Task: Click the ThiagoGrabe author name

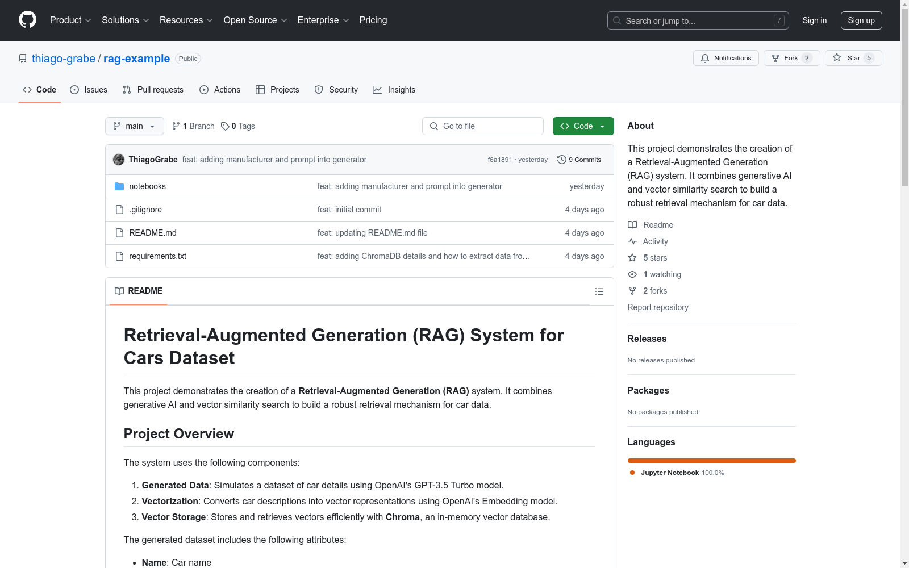Action: pos(153,160)
